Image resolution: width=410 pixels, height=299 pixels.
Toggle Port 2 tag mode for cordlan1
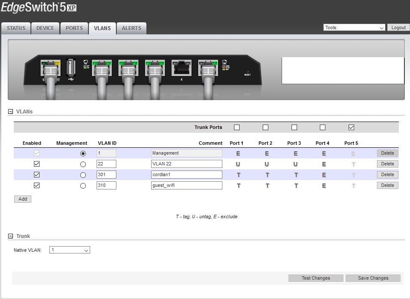click(267, 175)
